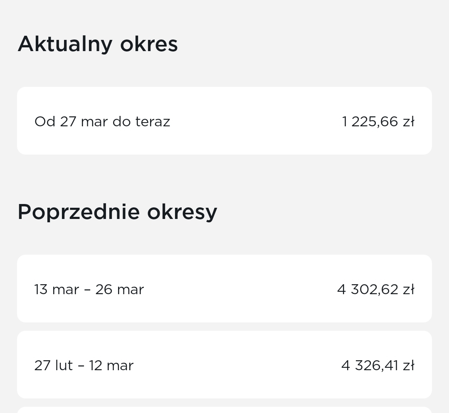
Task: Click the word "okres" in the top heading
Action: click(149, 44)
